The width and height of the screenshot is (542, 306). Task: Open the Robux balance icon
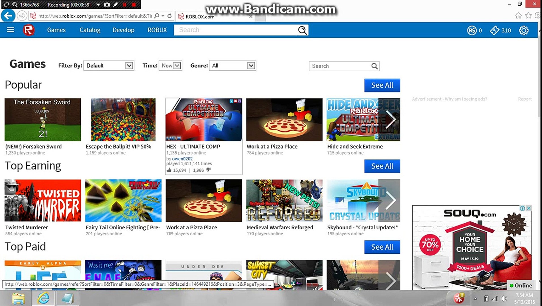(x=472, y=30)
